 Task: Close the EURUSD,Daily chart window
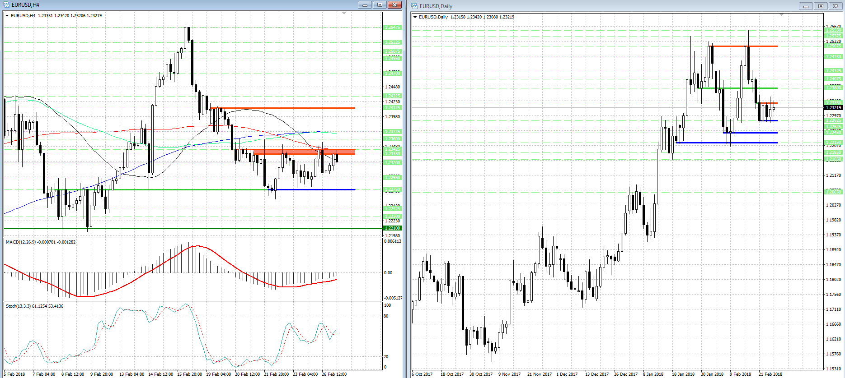(836, 6)
